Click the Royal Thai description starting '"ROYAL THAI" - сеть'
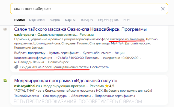Image resolution: width=175 pixels, height=107 pixels. 83,90
